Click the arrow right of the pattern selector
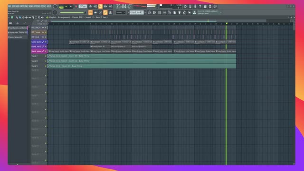Image resolution: width=304 pixels, height=171 pixels. click(x=145, y=13)
